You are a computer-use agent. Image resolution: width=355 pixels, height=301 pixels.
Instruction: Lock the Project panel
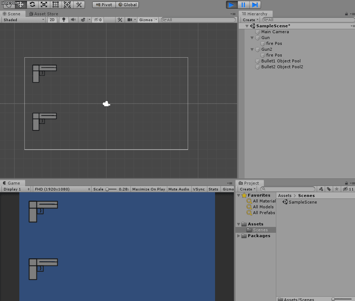(x=346, y=183)
